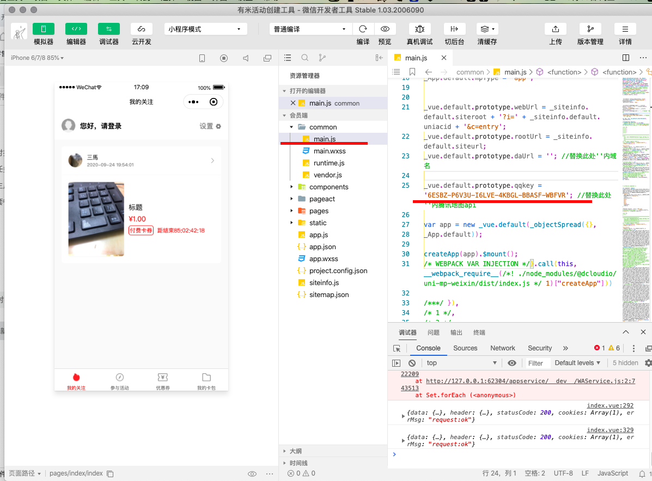Click the simulator device rotate icon
This screenshot has height=481, width=652.
(x=202, y=58)
